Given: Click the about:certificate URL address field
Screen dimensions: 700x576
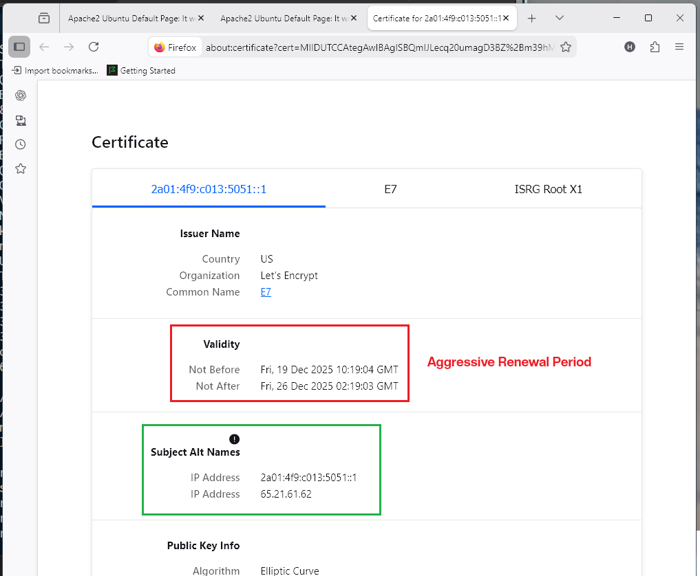Looking at the screenshot, I should point(379,47).
